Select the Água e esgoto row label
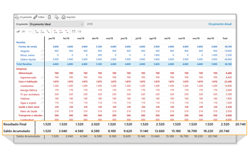 tap(28, 103)
